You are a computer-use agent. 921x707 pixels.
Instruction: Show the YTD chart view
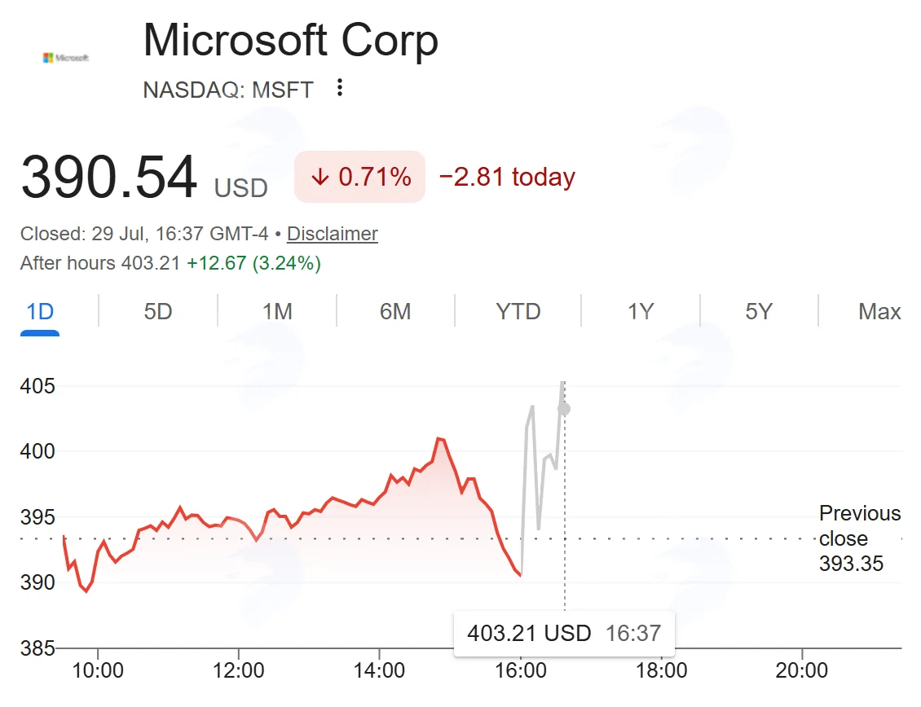518,312
